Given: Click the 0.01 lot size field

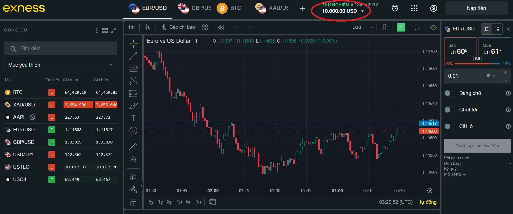Looking at the screenshot, I should click(464, 76).
